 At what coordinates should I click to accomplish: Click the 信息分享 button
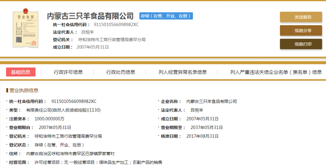301,31
